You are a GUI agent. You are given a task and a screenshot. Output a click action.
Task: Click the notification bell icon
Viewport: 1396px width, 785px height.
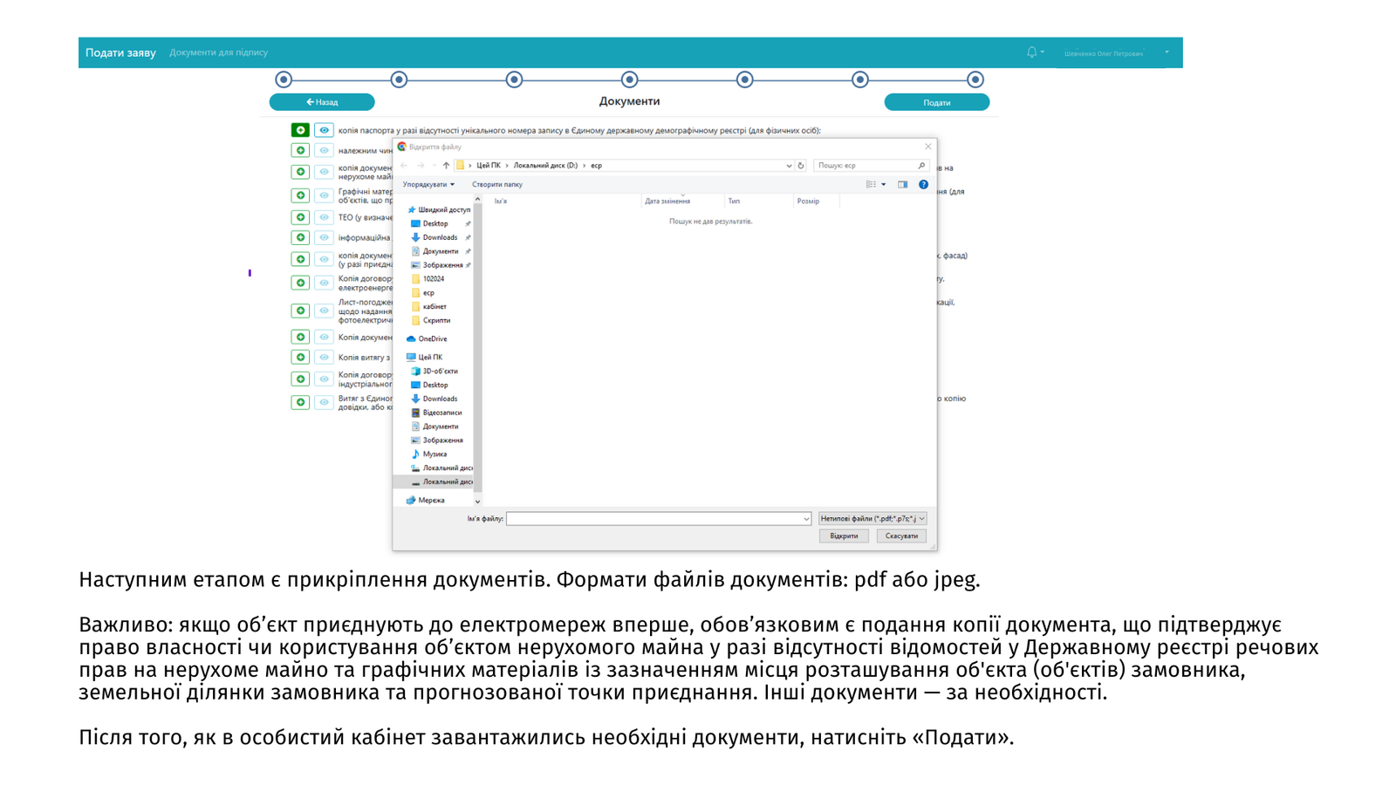1031,52
